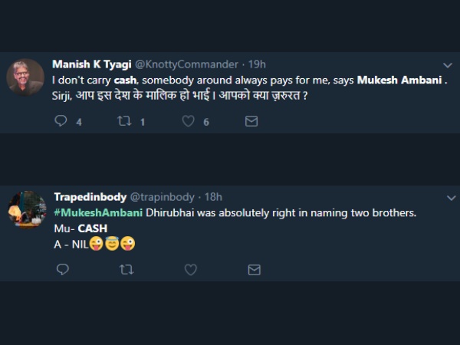Open the #MukeshAmbani hashtag
Image resolution: width=460 pixels, height=345 pixels.
[x=98, y=212]
